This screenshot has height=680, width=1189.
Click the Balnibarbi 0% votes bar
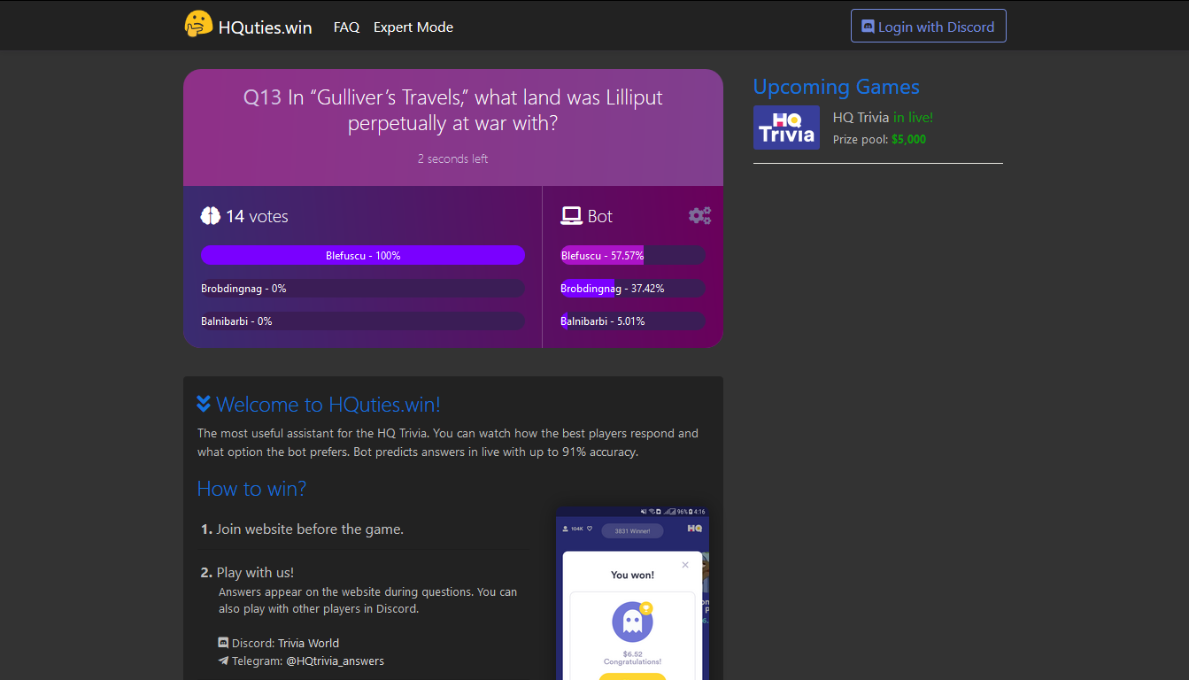[363, 321]
